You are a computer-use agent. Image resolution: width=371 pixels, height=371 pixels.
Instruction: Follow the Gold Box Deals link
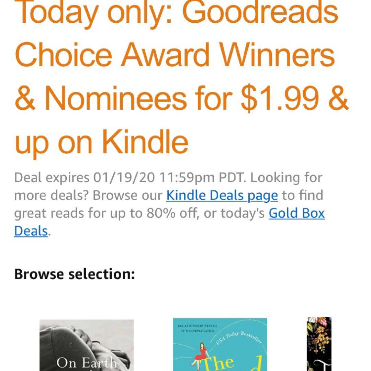(296, 213)
